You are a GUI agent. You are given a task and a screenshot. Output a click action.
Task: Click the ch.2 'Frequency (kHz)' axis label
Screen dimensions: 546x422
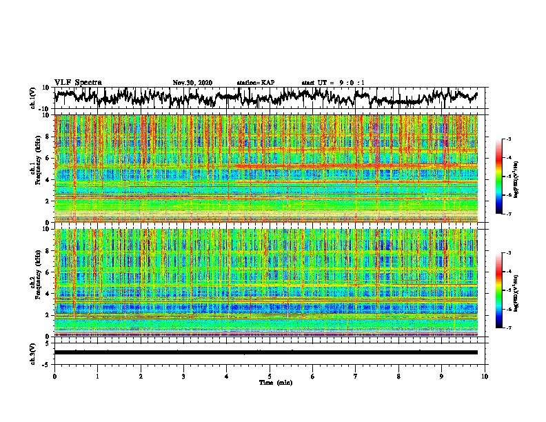38,274
